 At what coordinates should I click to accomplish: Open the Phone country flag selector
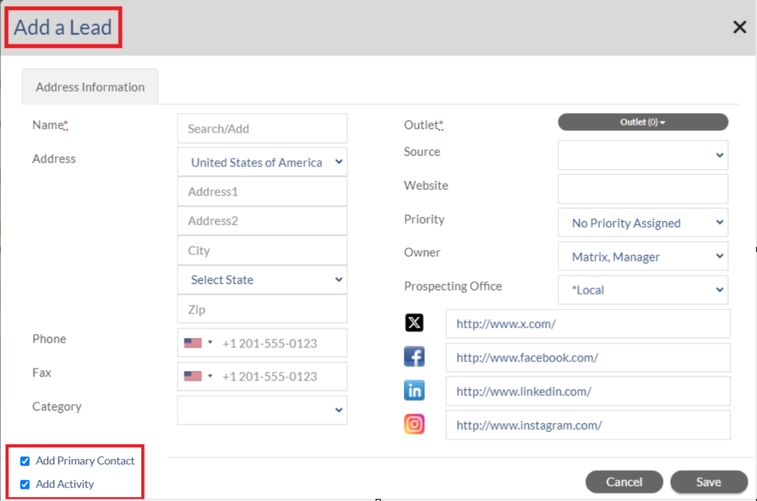click(199, 343)
